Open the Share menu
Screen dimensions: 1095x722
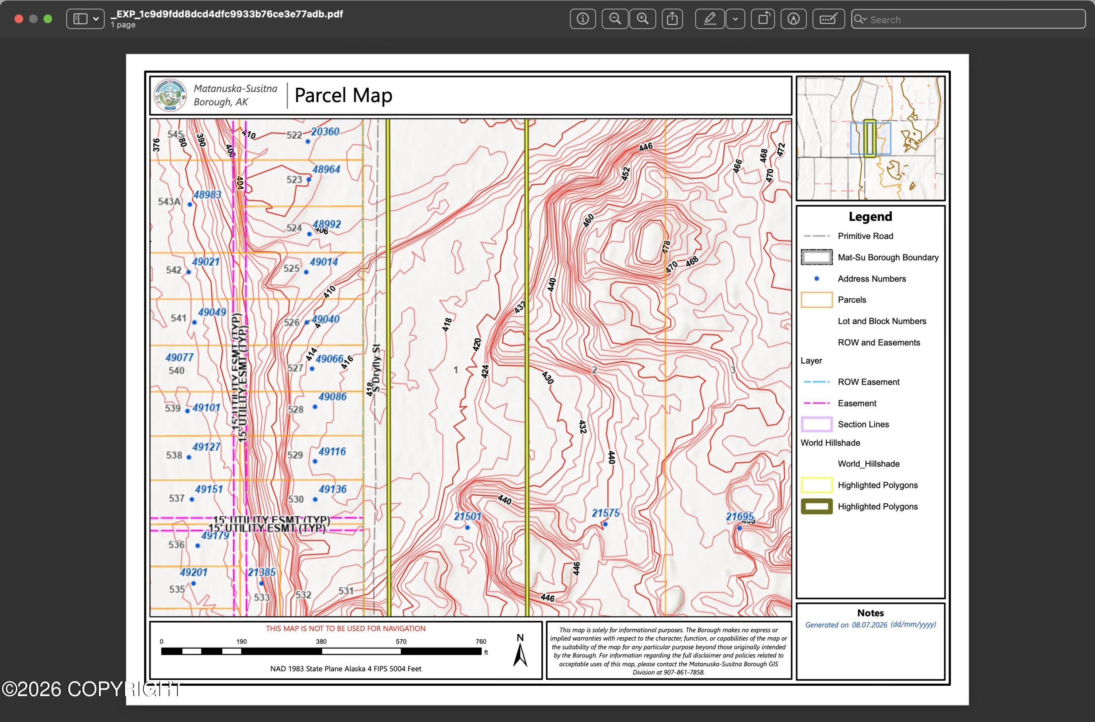click(x=672, y=19)
